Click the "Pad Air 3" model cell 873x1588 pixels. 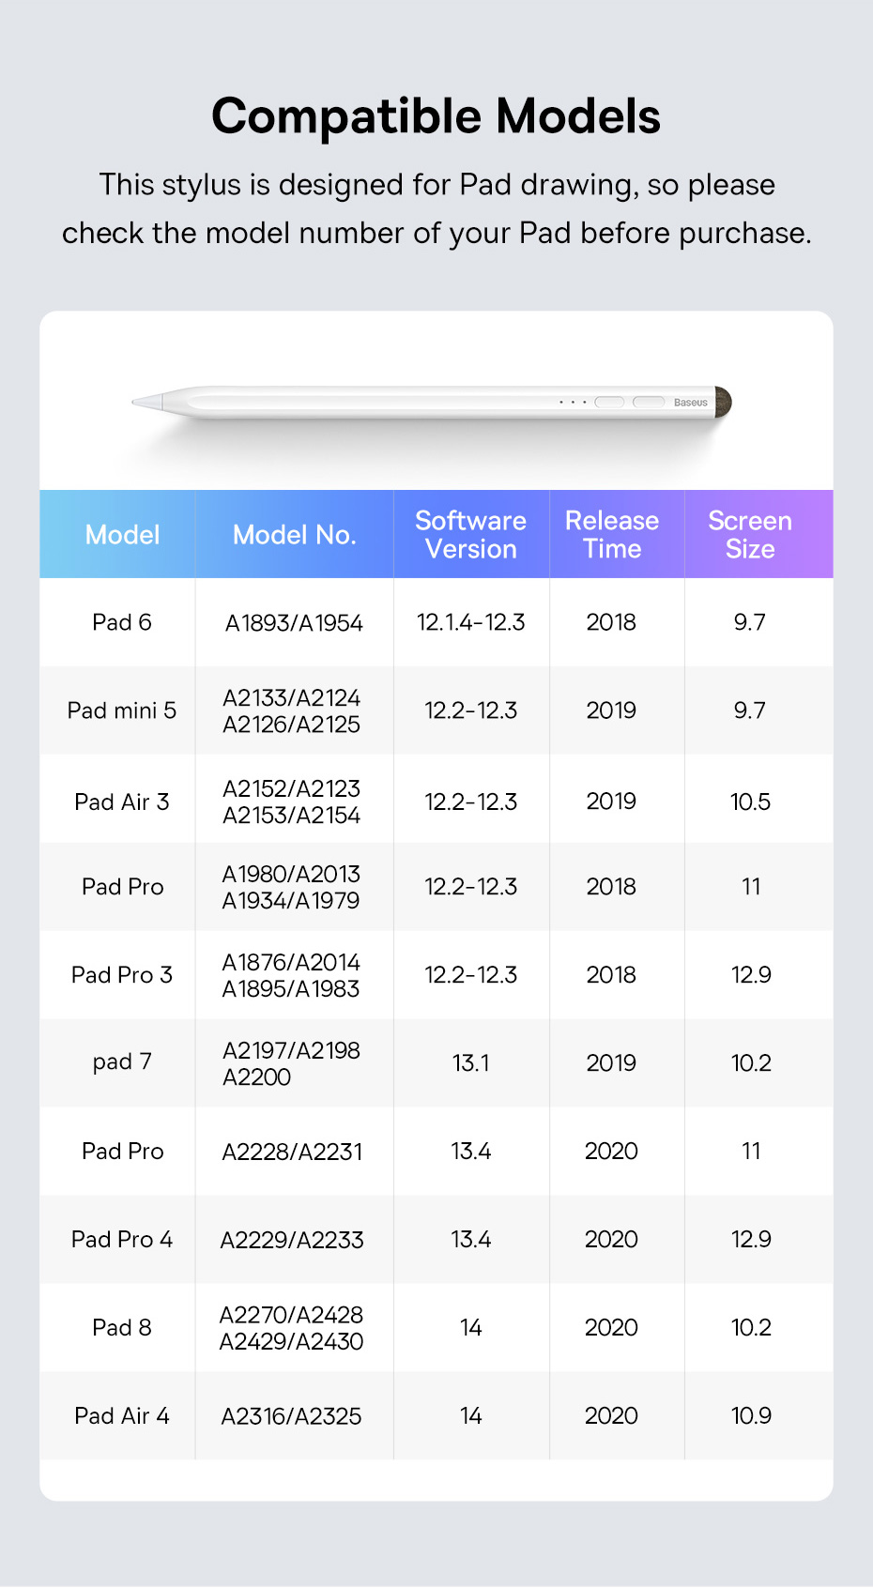tap(121, 802)
